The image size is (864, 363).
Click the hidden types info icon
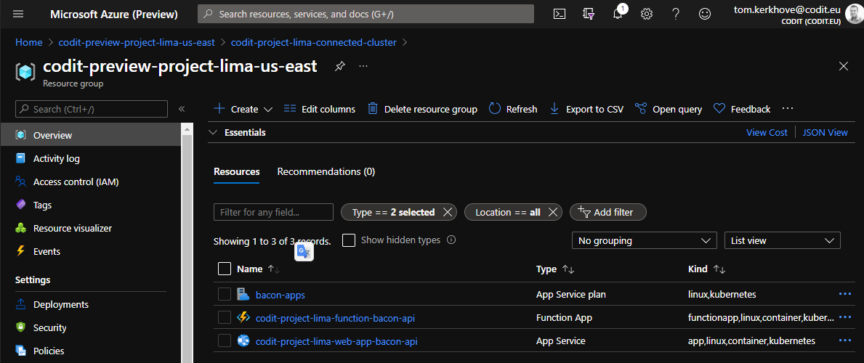coord(451,240)
